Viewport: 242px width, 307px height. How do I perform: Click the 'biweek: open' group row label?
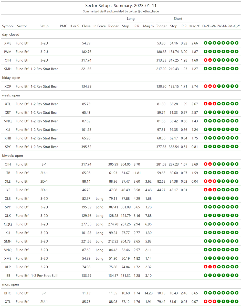12,156
